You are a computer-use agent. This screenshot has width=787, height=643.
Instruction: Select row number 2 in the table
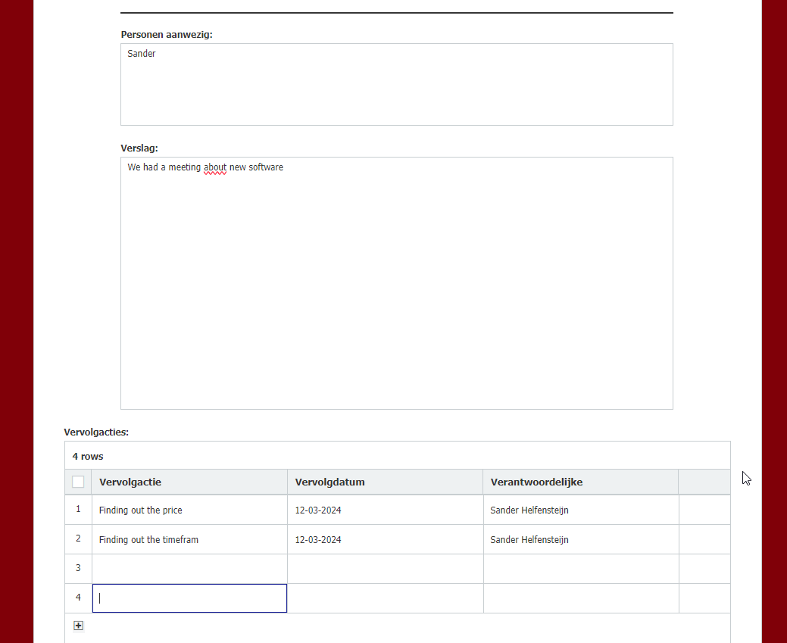coord(78,539)
